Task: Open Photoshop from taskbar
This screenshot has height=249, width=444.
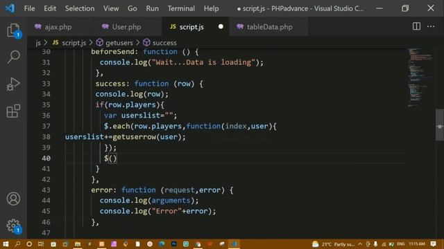Action: click(x=173, y=244)
